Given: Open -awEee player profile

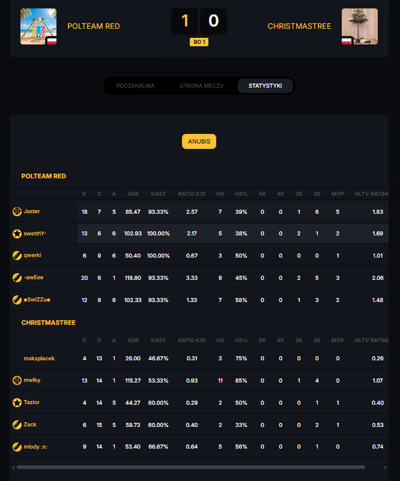Looking at the screenshot, I should (x=34, y=277).
